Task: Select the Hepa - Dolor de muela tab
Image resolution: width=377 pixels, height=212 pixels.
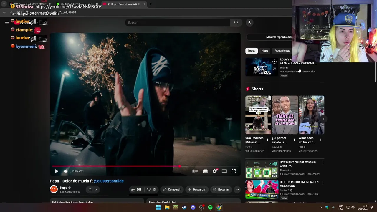Action: [x=124, y=4]
